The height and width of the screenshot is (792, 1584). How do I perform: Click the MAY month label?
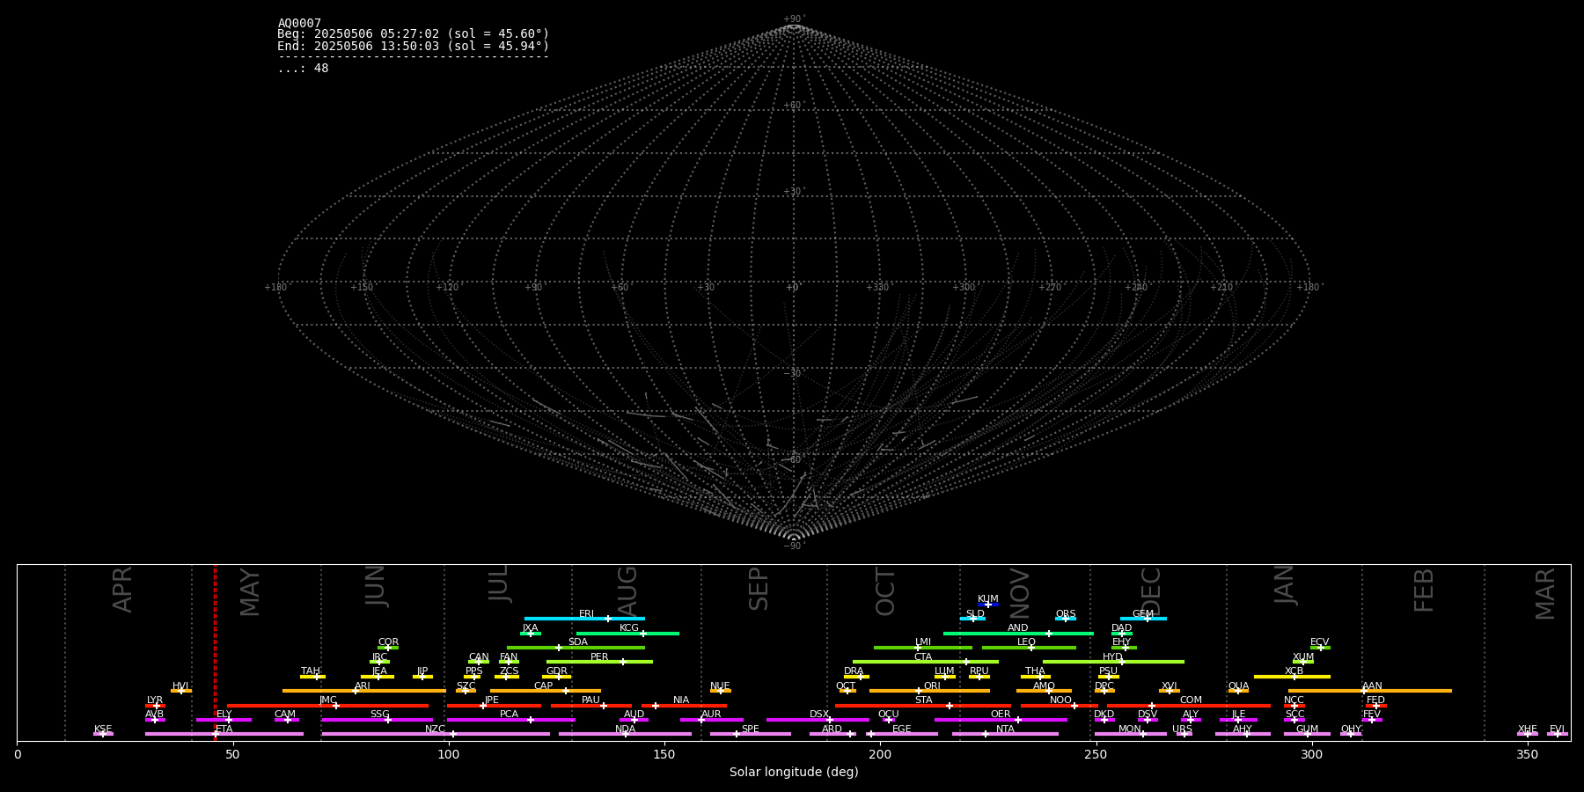pos(250,591)
